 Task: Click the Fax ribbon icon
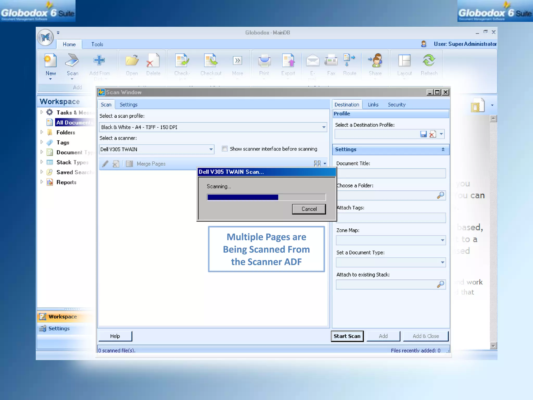[331, 61]
